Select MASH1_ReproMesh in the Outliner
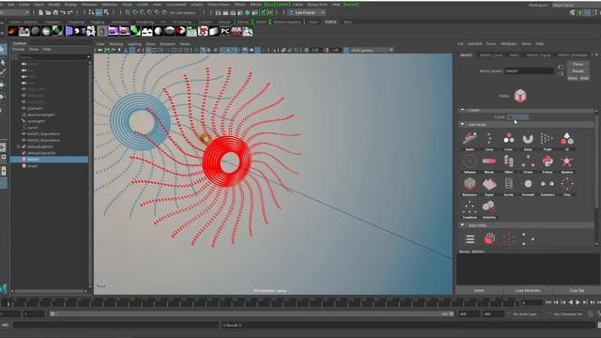 [44, 133]
